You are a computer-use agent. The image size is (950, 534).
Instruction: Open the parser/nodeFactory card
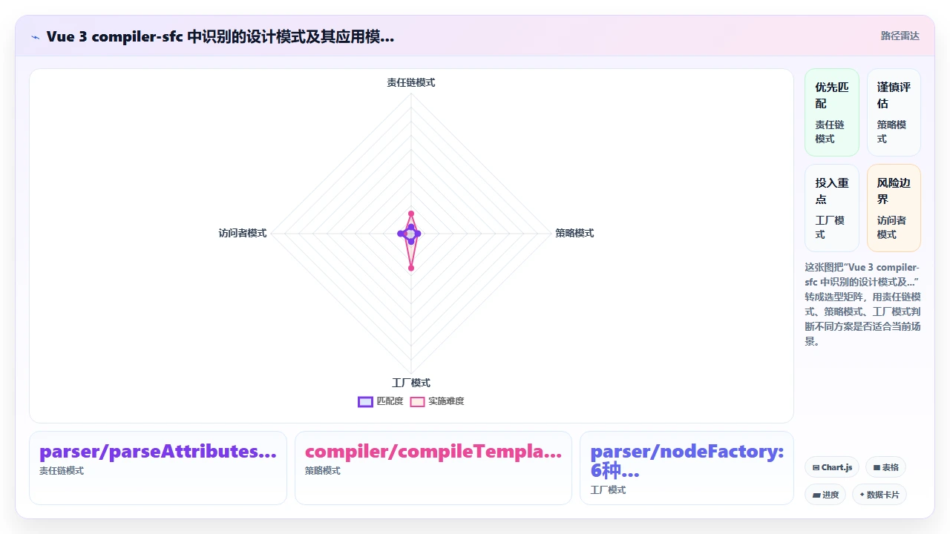687,468
